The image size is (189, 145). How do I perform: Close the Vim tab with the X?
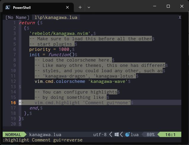click(x=180, y=17)
